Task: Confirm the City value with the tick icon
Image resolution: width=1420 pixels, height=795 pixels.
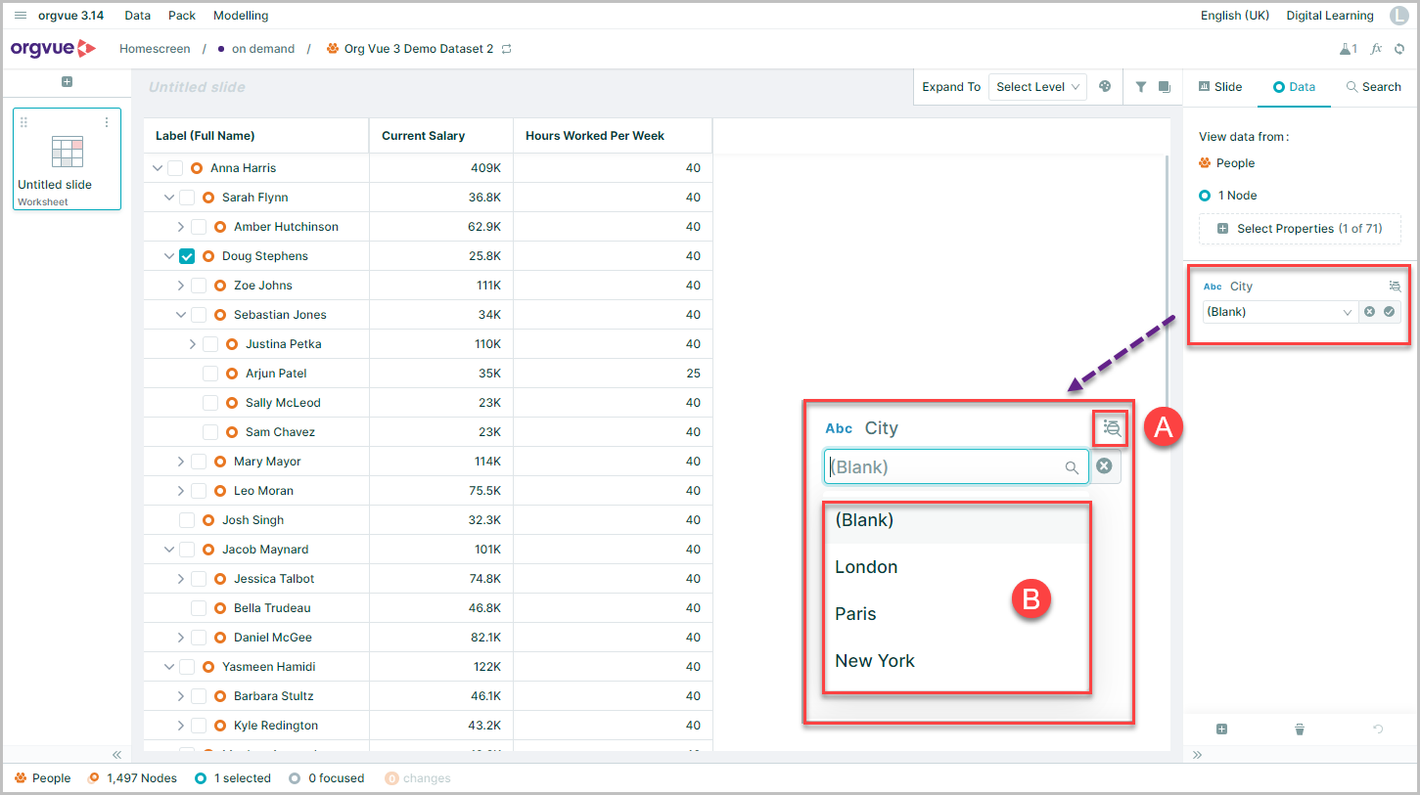Action: (1389, 312)
